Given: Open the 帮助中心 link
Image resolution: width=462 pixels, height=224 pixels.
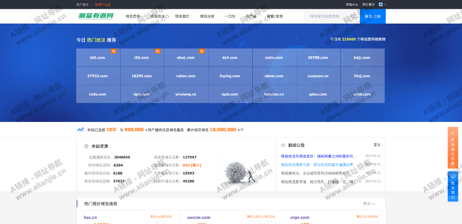Looking at the screenshot, I should click(352, 4).
